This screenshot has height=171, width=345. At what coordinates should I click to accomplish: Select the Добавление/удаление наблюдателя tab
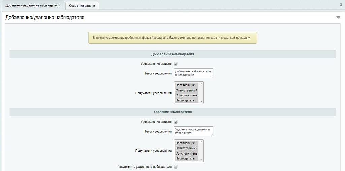(33, 6)
